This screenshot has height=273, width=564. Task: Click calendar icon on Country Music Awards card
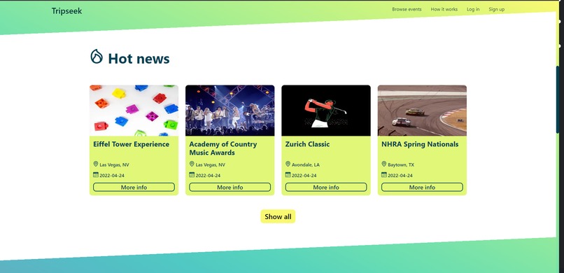pos(192,175)
